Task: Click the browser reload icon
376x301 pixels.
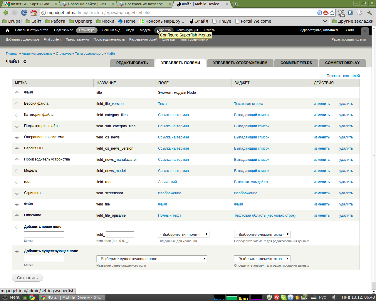Action: coord(24,13)
